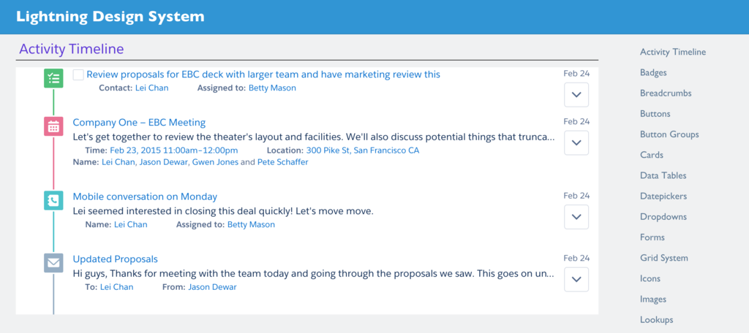This screenshot has height=333, width=749.
Task: Open dropdown for Review proposals task
Action: pos(576,94)
